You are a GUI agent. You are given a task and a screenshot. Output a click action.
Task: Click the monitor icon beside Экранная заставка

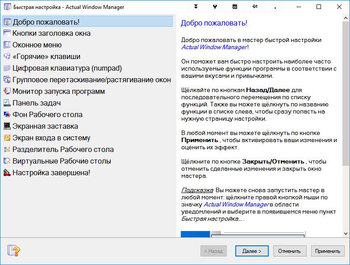pyautogui.click(x=7, y=126)
